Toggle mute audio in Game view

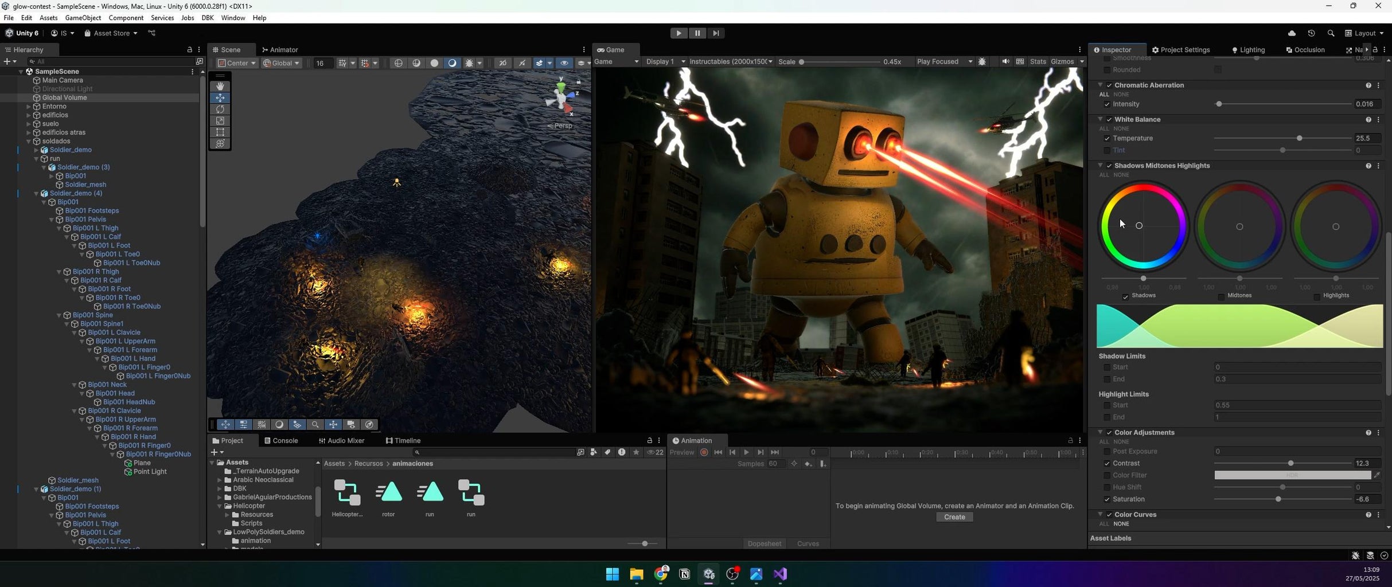pos(1005,61)
